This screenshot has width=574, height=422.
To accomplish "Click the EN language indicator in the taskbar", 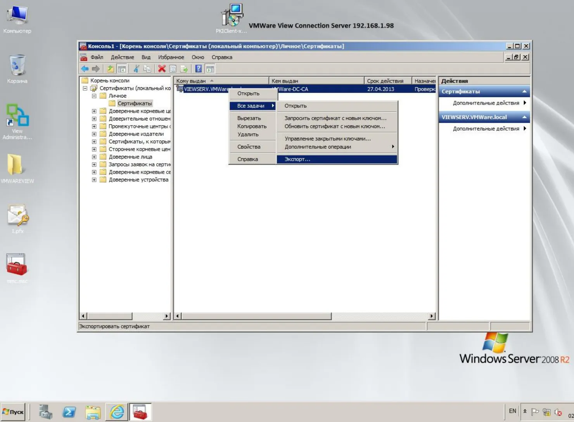I will click(513, 411).
